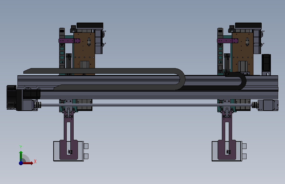Select the small purple bracket on left carriage top
This screenshot has width=285, height=184.
click(69, 41)
